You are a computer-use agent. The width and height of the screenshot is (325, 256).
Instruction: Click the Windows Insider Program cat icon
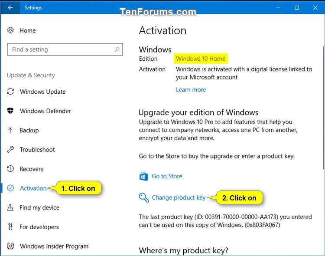point(10,246)
